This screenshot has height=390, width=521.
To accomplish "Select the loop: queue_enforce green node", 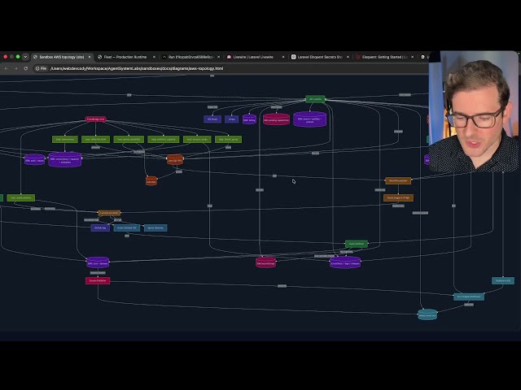I will click(20, 197).
